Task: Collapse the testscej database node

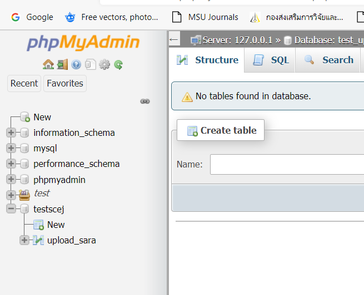Action: 11,209
